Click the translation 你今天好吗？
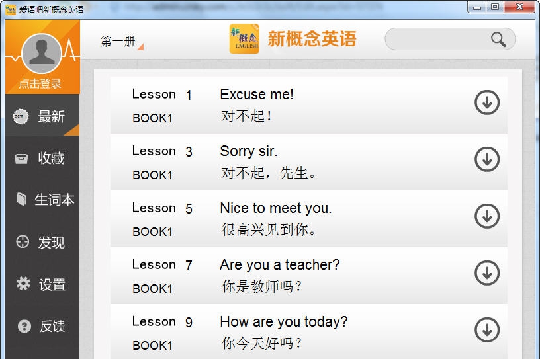The image size is (540, 359). click(261, 343)
